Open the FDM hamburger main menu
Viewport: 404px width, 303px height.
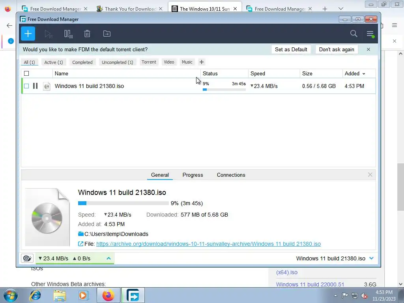(370, 34)
